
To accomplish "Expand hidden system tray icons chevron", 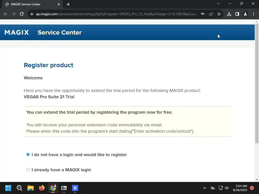I will click(x=204, y=188).
